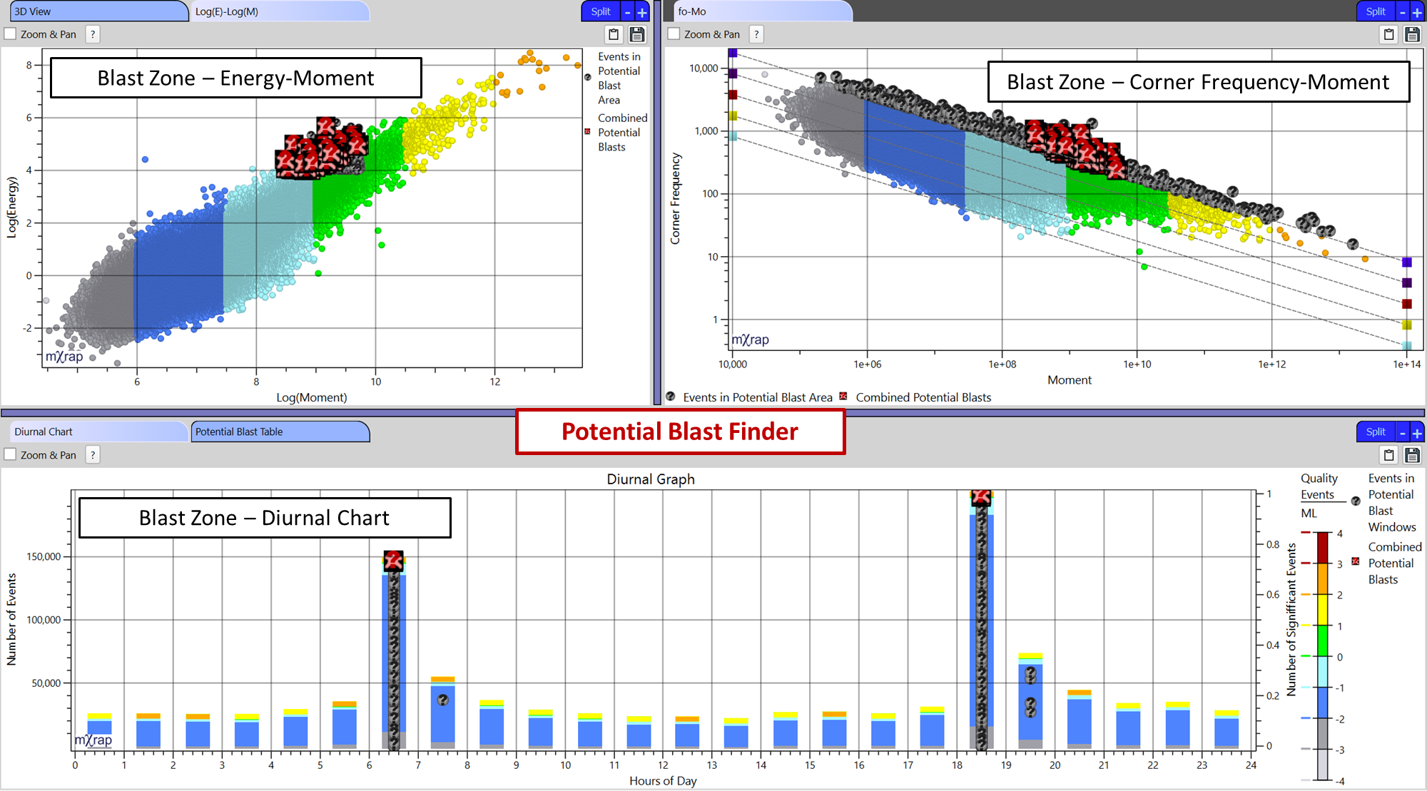Enable Zoom & Pan on the fo-Mo chart
The height and width of the screenshot is (791, 1427).
[x=674, y=34]
